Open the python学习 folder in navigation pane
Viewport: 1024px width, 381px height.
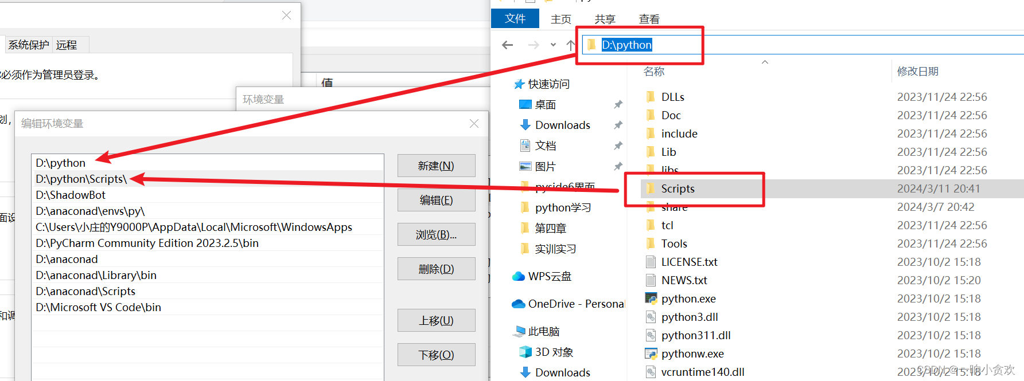tap(562, 207)
